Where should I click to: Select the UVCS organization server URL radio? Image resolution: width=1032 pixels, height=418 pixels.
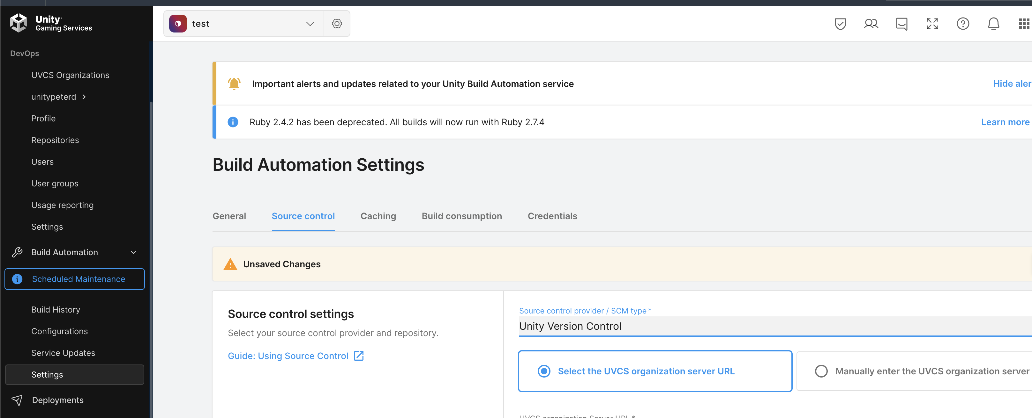[544, 371]
